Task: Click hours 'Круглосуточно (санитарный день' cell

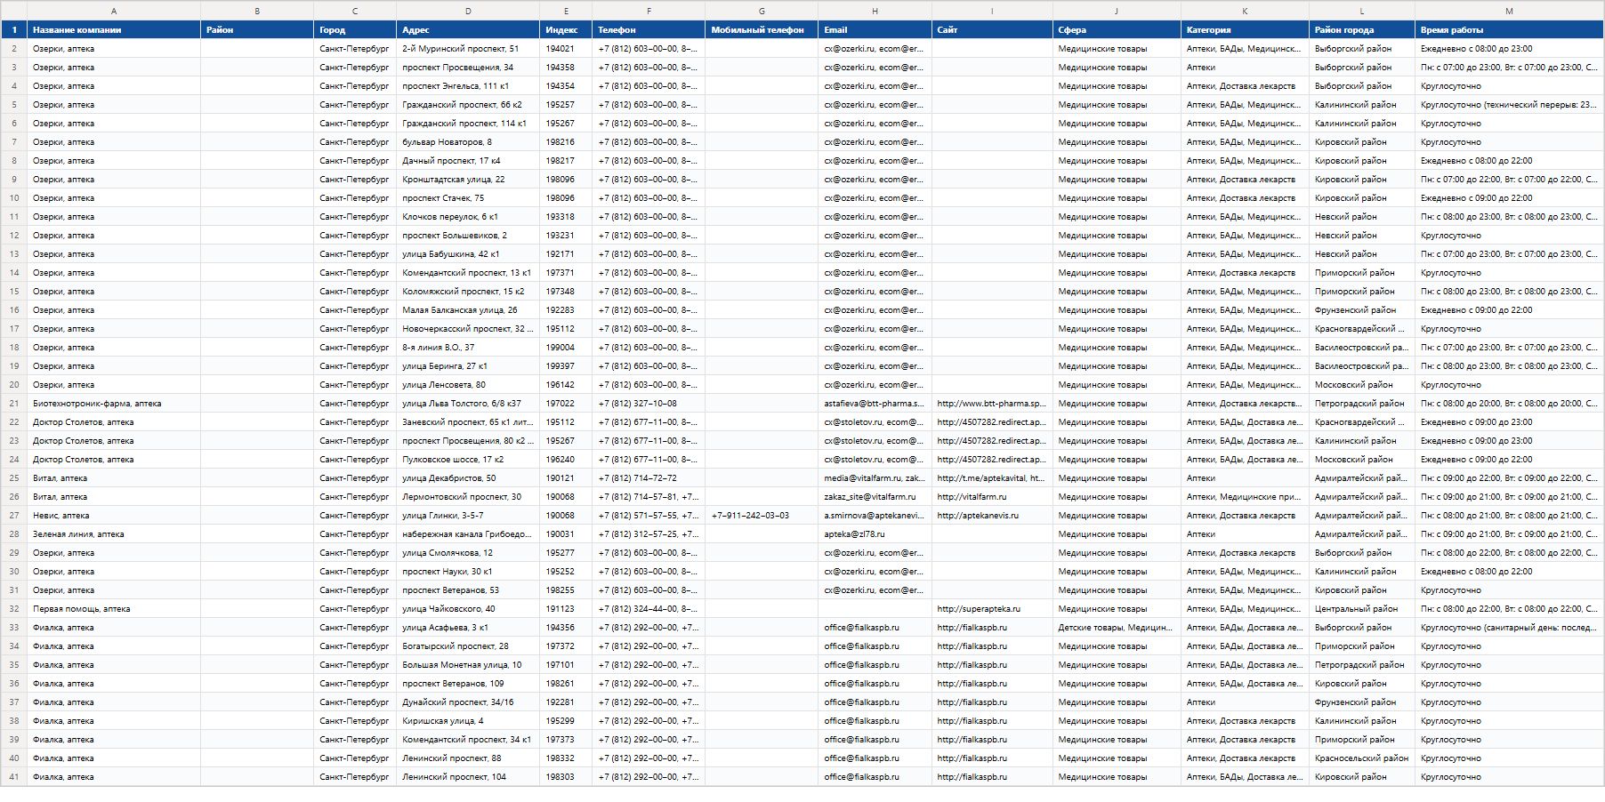Action: click(x=1509, y=628)
